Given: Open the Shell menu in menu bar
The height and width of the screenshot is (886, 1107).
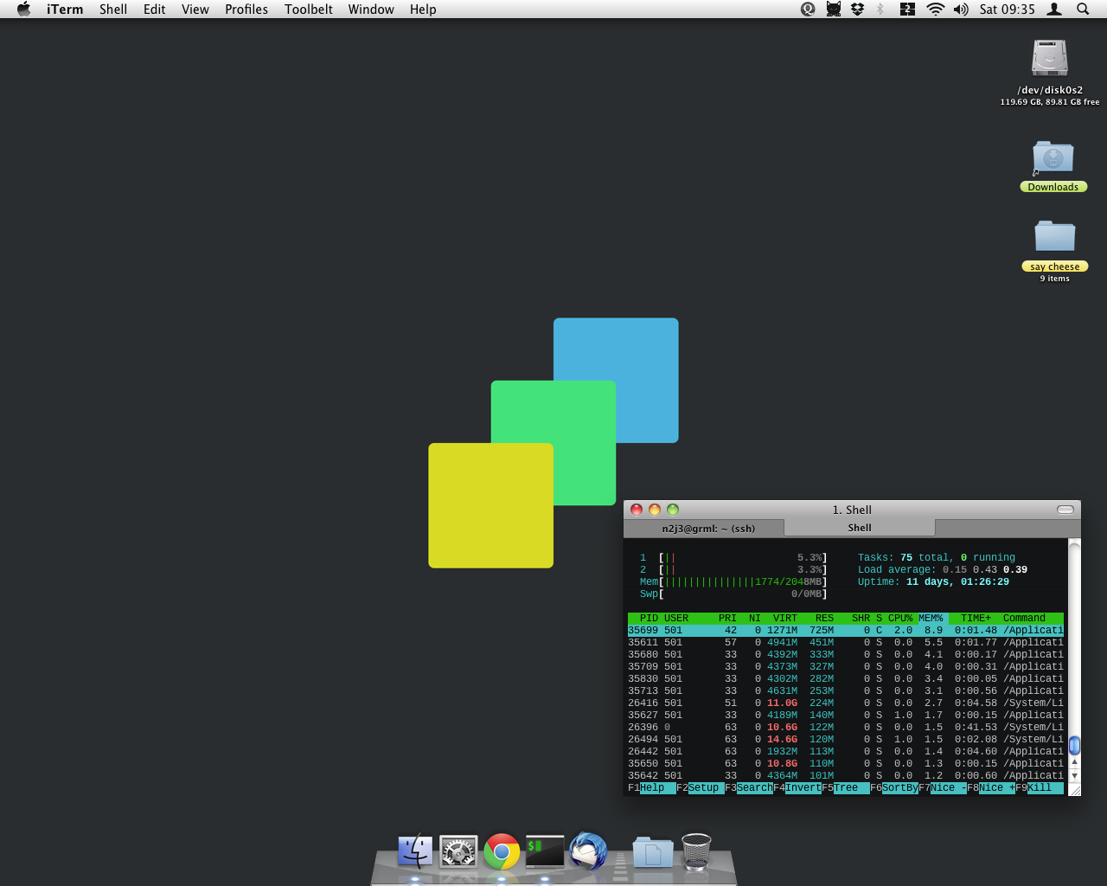Looking at the screenshot, I should tap(113, 9).
